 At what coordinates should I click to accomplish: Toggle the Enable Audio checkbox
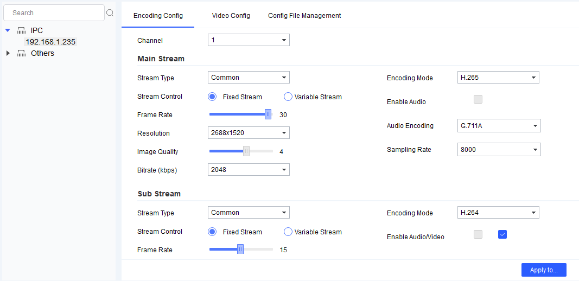point(478,99)
